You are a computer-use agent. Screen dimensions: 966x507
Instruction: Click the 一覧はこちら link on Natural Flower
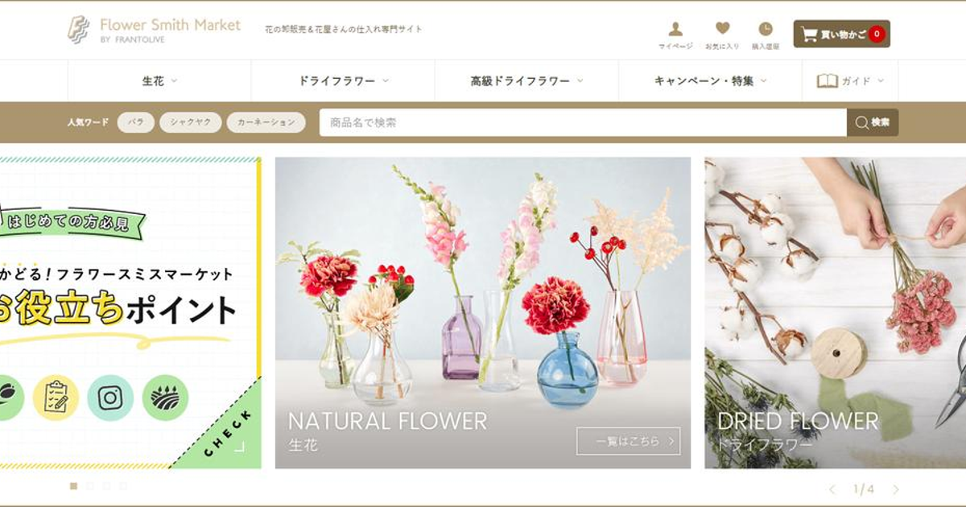click(629, 441)
